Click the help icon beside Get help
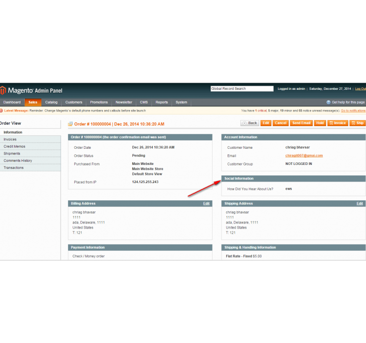Screen dimensions: 366x343 (329, 102)
